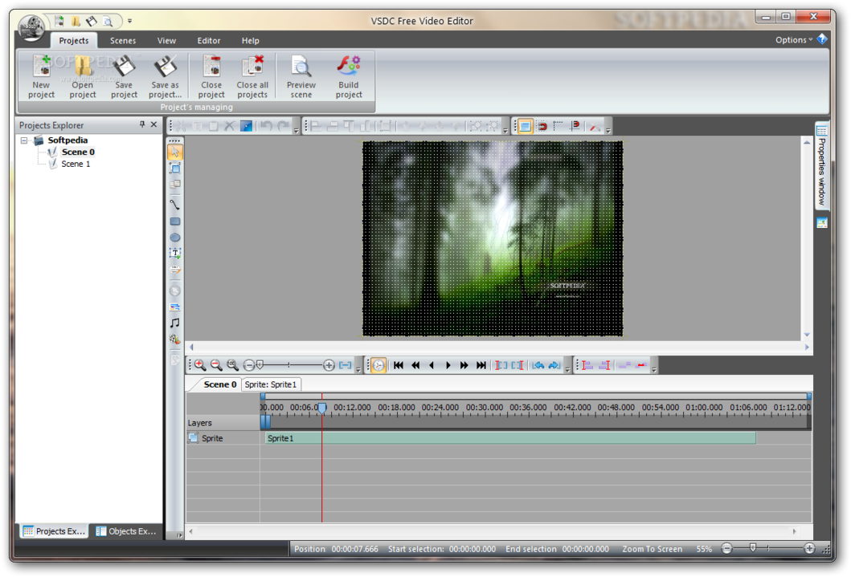Select the tooltip object tool
Screen dimensions: 851x577
(x=174, y=270)
